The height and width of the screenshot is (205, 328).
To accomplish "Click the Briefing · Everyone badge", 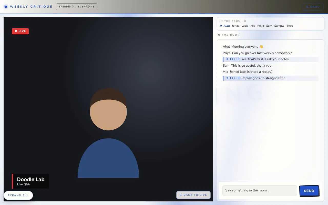I will (x=77, y=7).
